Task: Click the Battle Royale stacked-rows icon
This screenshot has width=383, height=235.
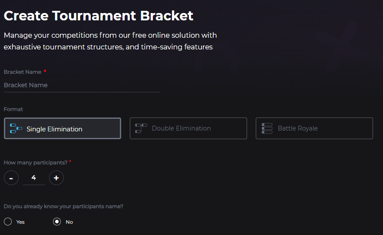Action: 267,128
